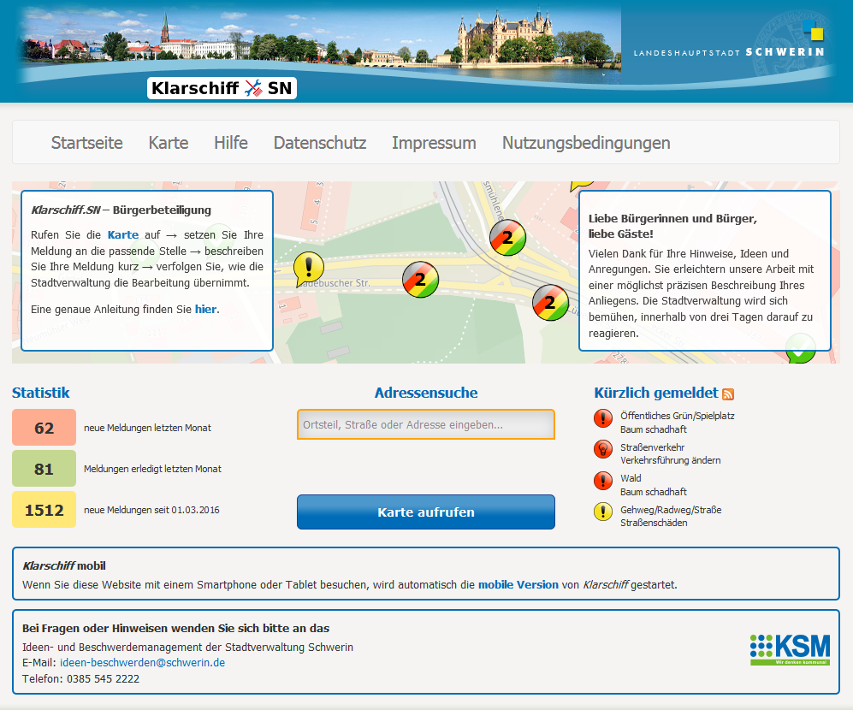Viewport: 853px width, 710px height.
Task: Open the lowest '2' cluster marker
Action: 550,303
